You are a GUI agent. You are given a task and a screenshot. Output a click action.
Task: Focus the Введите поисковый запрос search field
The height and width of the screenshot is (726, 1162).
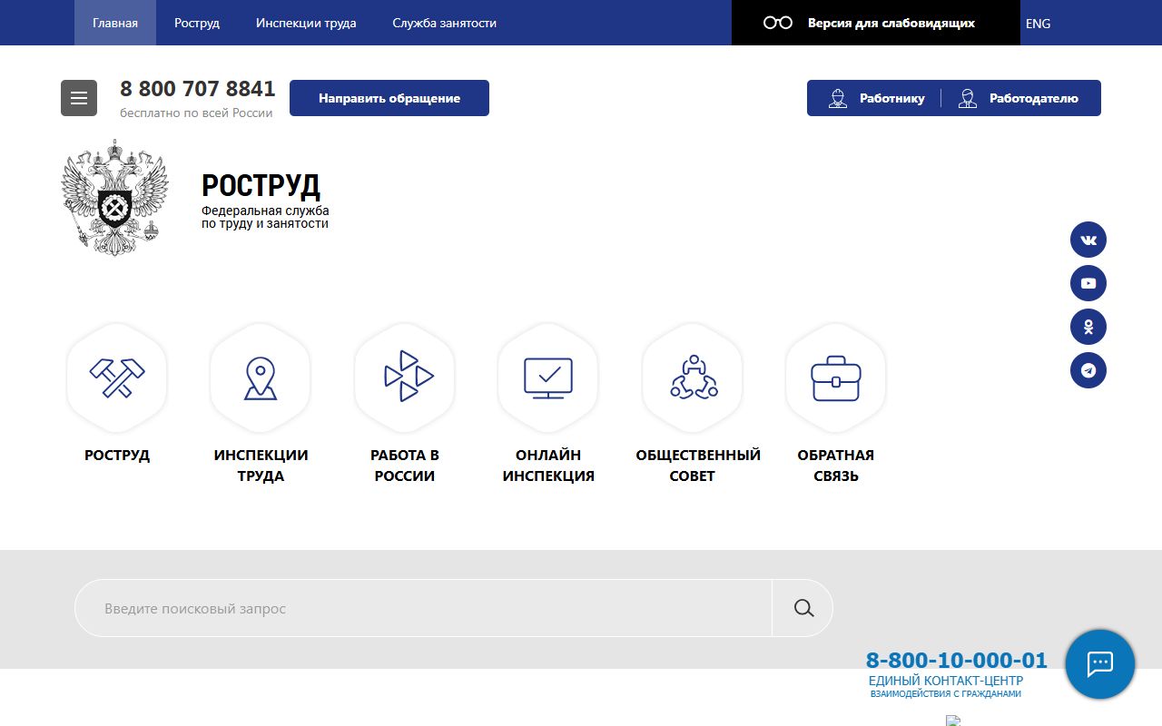point(423,608)
